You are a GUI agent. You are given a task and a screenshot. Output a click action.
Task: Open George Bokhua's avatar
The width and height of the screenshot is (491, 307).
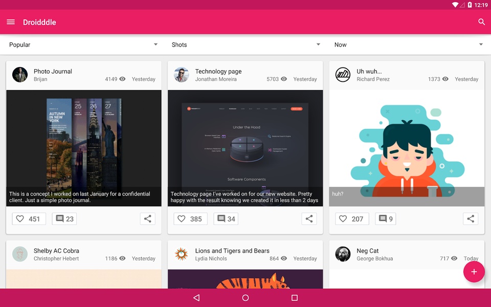pyautogui.click(x=343, y=254)
